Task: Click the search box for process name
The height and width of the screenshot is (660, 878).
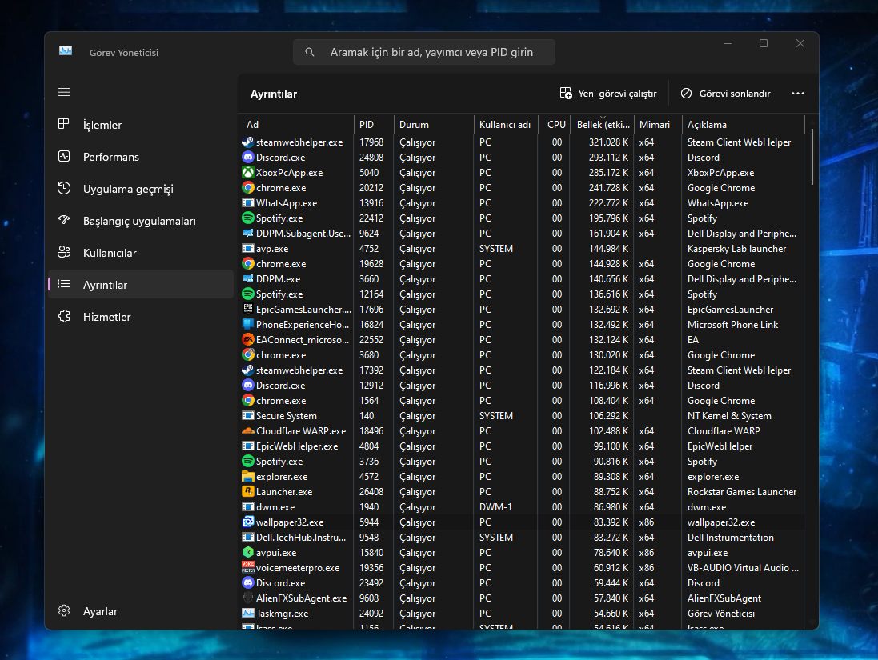Action: coord(431,53)
